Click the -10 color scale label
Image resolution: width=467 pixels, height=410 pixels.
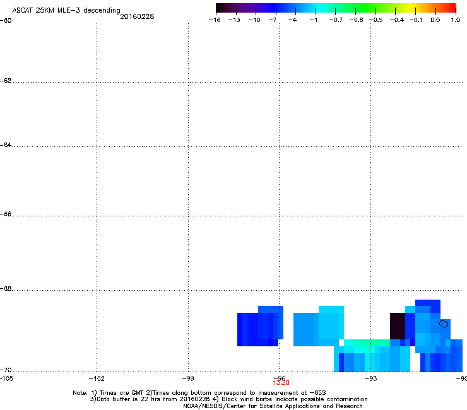[x=254, y=20]
